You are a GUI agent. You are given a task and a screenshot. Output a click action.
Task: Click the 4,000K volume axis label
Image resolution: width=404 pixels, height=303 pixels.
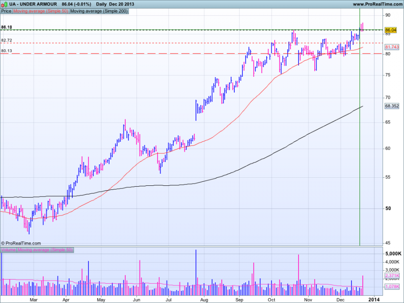tap(392, 262)
